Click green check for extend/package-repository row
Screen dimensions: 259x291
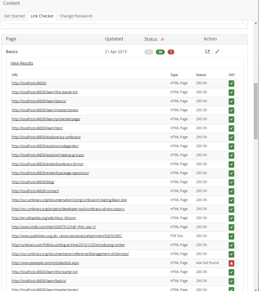click(x=231, y=173)
